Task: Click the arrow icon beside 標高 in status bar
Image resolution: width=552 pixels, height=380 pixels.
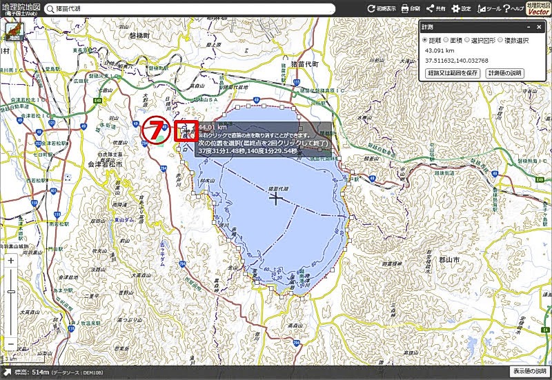Action: (x=7, y=372)
